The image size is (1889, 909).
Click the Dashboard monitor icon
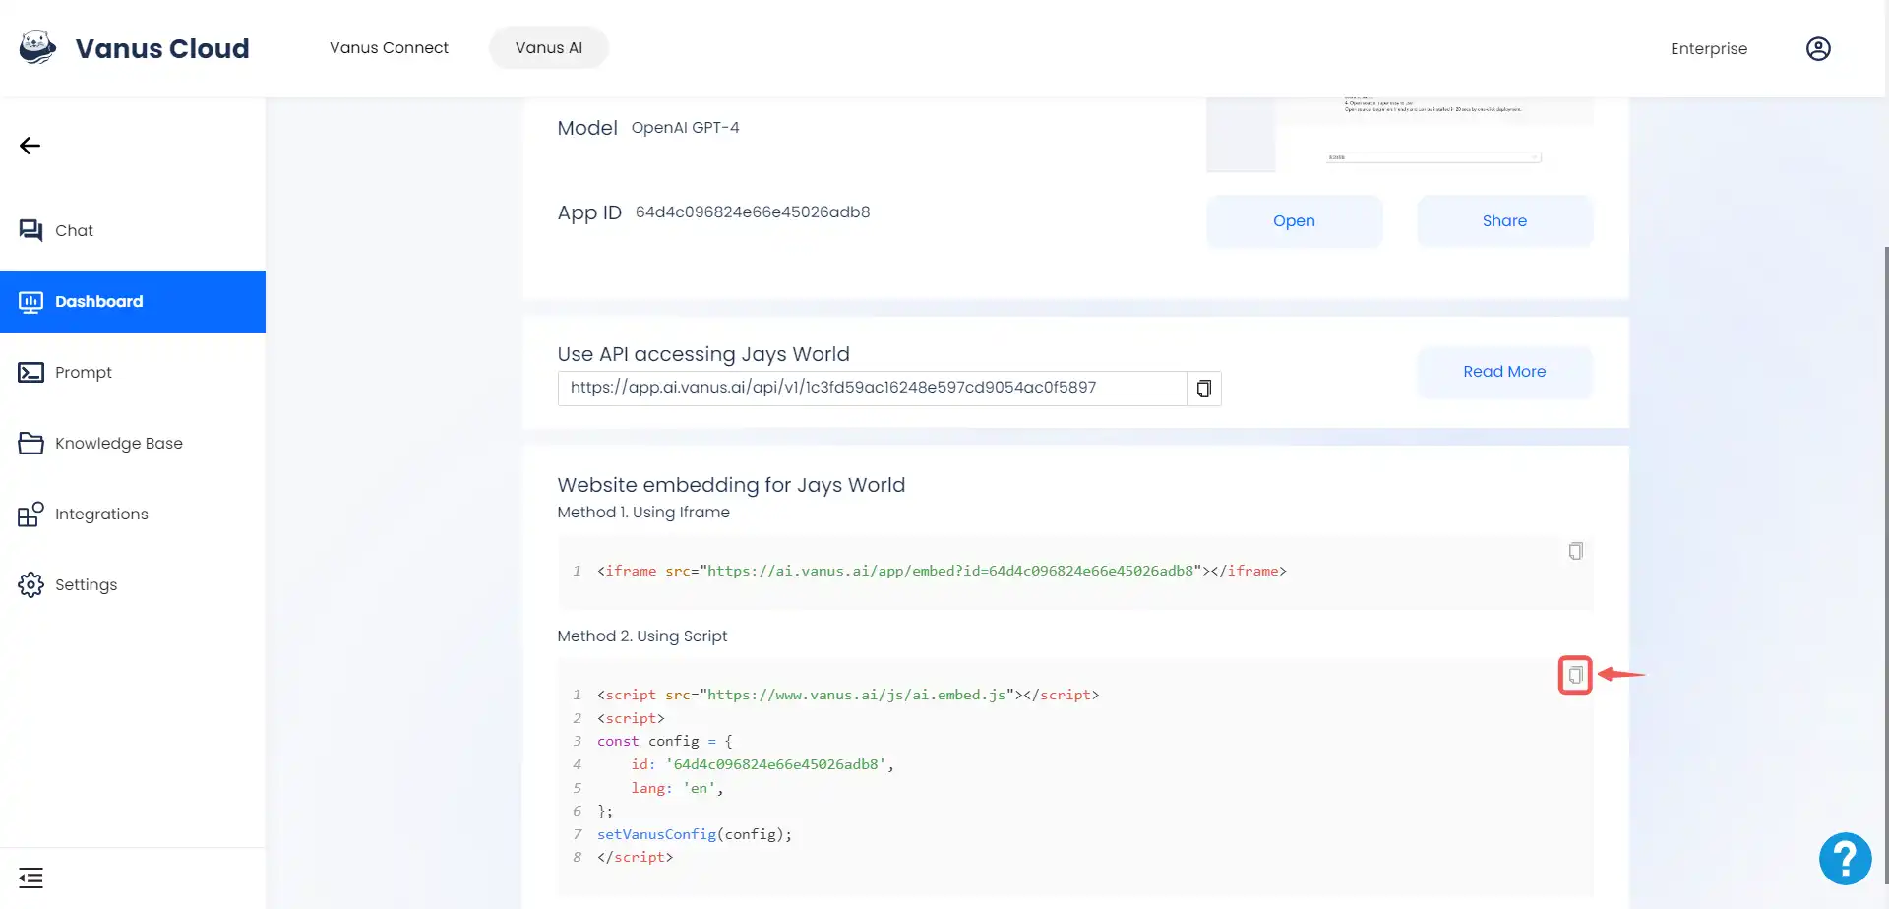30,301
